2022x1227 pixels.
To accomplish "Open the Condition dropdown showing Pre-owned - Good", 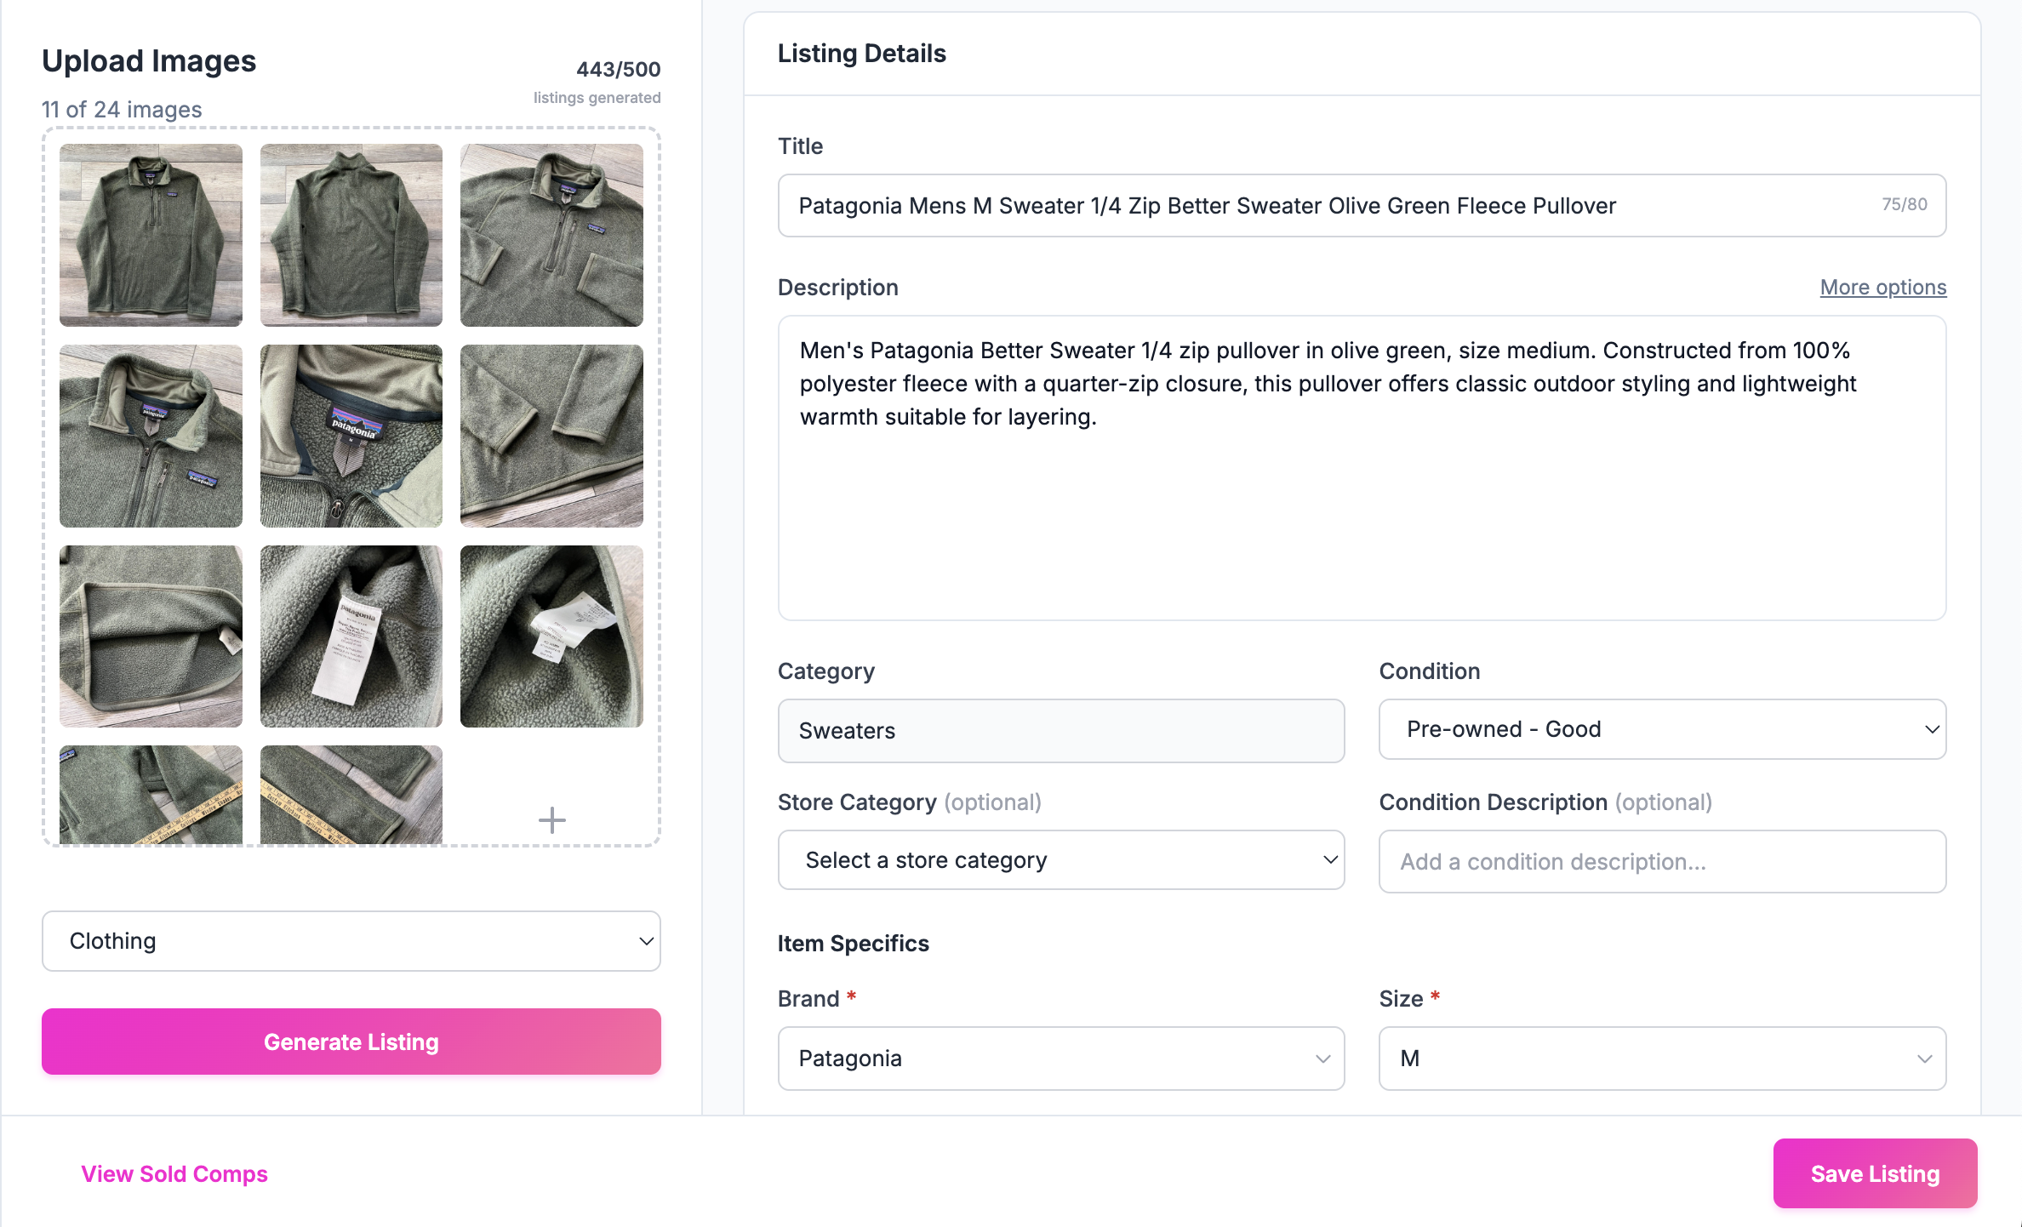I will [1660, 729].
